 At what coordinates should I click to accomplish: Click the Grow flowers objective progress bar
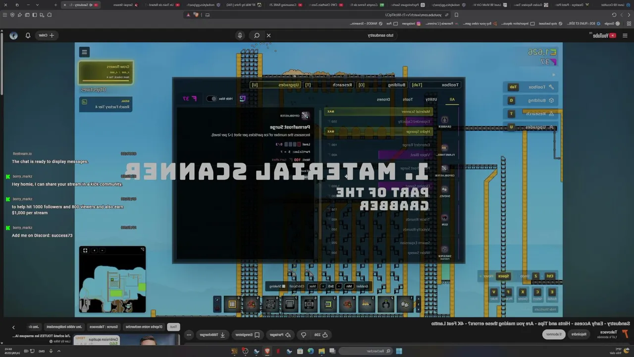106,81
